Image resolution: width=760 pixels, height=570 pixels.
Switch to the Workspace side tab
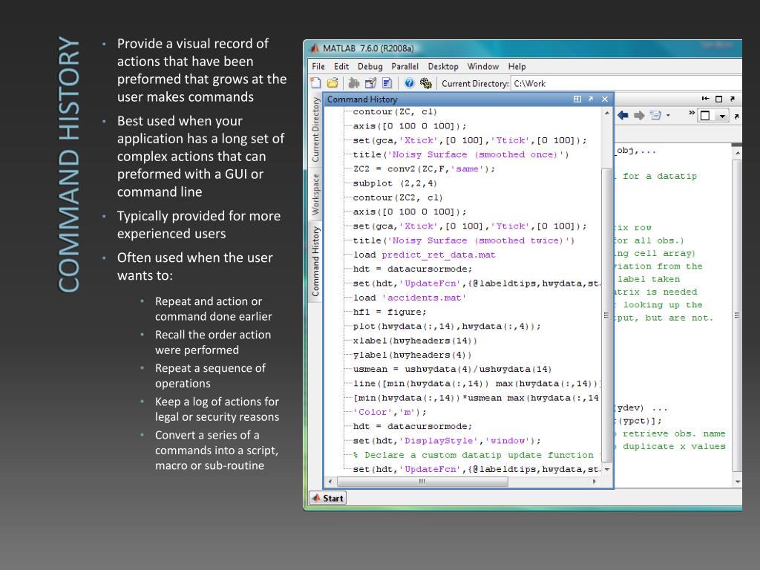tap(315, 194)
